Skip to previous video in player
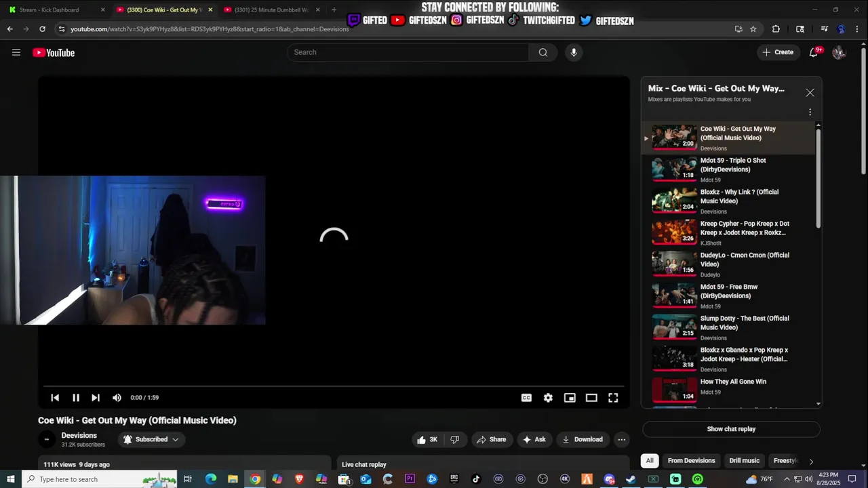The image size is (868, 488). point(55,398)
